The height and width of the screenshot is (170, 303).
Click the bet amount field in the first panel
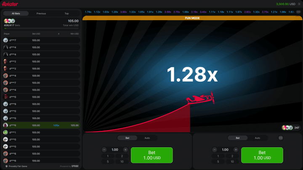tap(115, 150)
